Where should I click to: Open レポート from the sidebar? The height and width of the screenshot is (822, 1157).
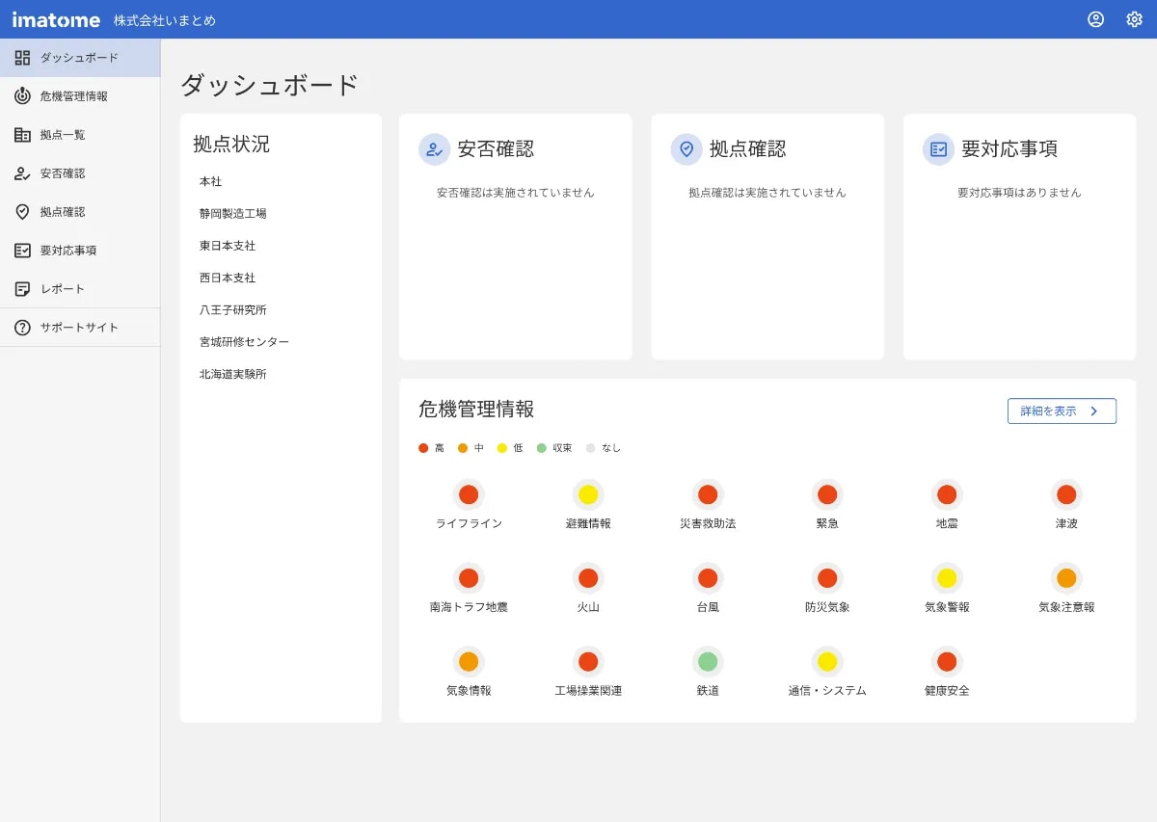[x=63, y=289]
